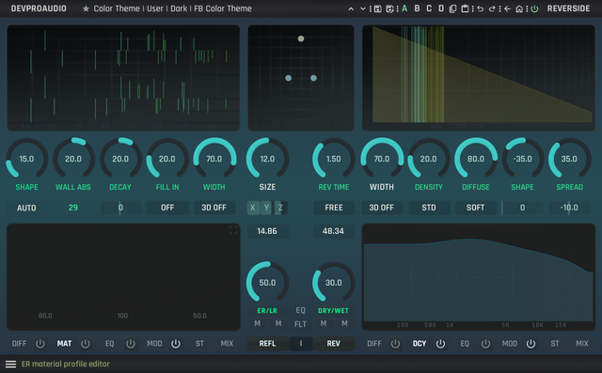Open the preset name Color Theme browser

[x=172, y=8]
